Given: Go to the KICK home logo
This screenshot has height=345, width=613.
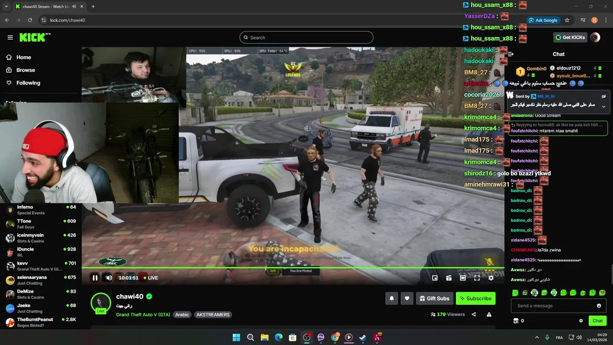Looking at the screenshot, I should pyautogui.click(x=34, y=37).
